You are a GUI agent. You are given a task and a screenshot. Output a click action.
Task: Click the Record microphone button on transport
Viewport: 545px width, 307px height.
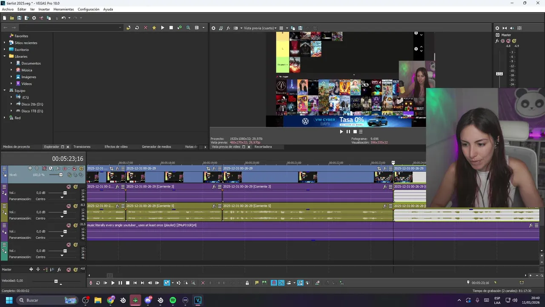[x=90, y=283]
